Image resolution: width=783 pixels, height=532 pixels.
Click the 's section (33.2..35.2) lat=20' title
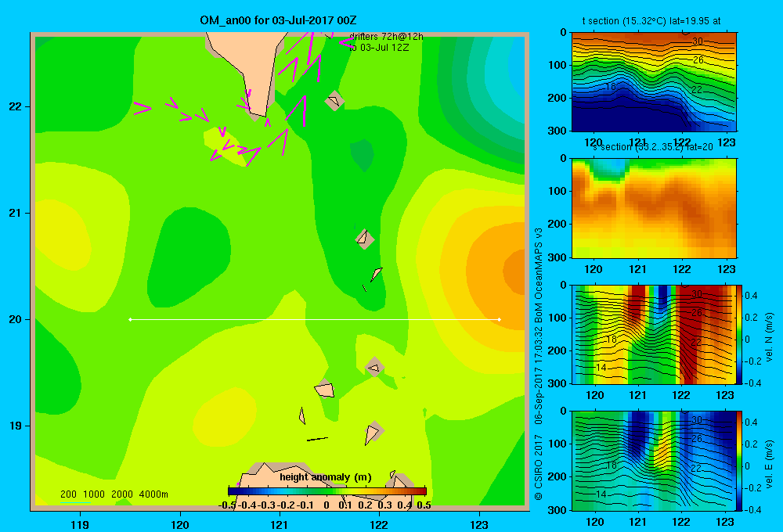click(653, 147)
